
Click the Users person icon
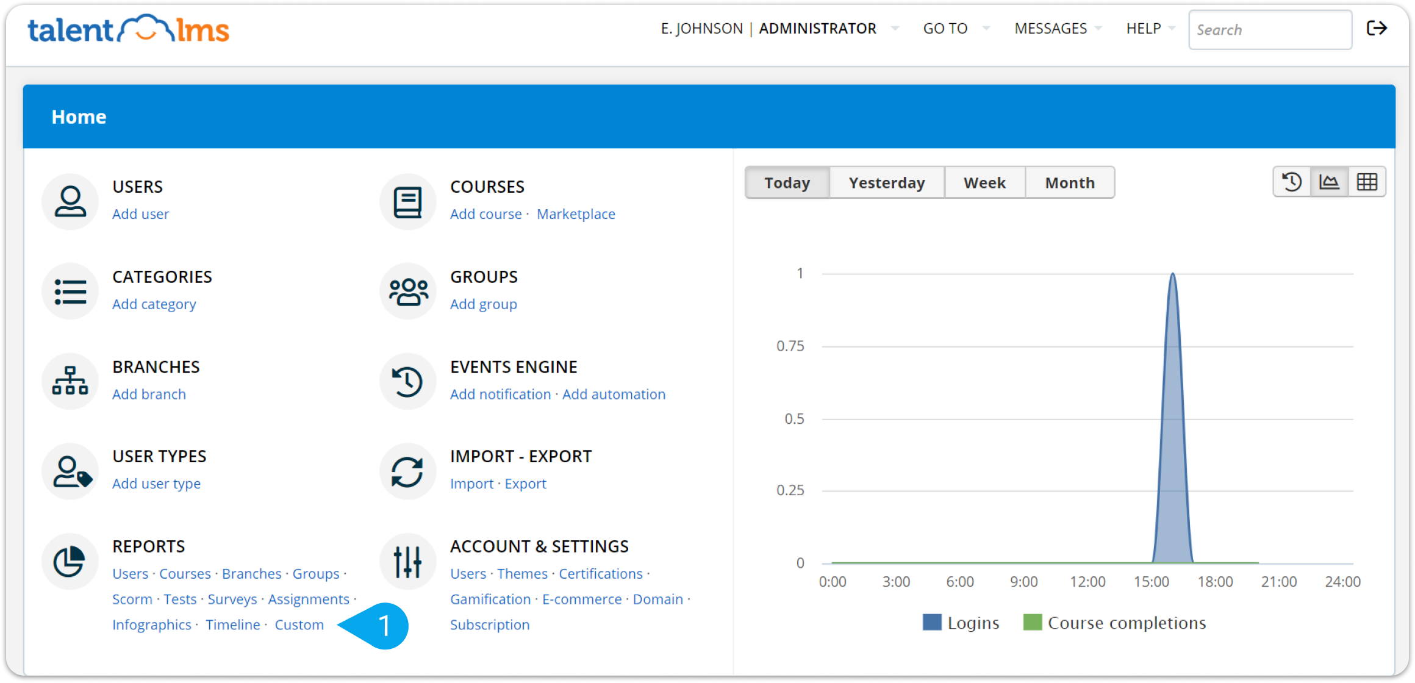70,202
